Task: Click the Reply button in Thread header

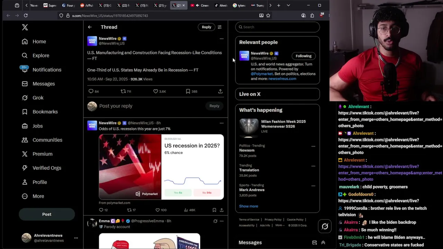Action: coord(206,27)
